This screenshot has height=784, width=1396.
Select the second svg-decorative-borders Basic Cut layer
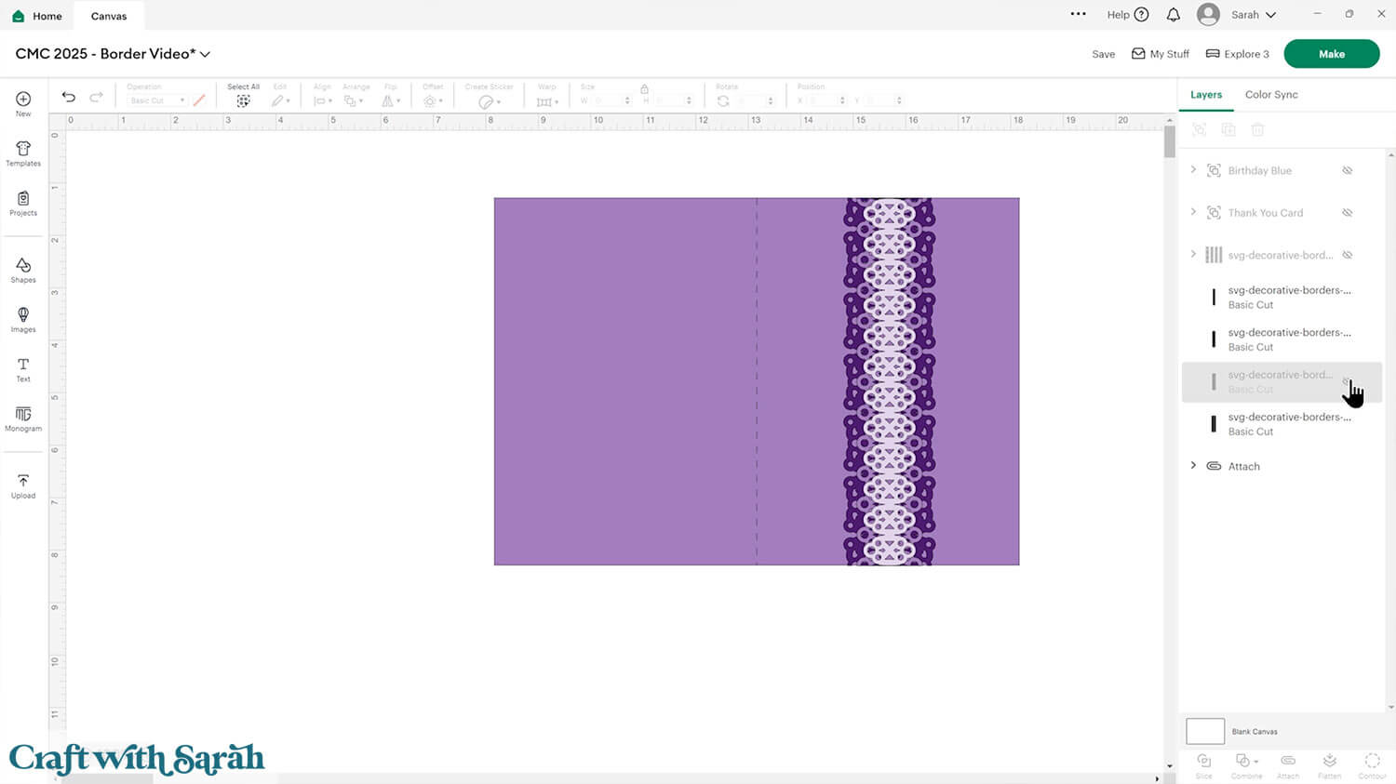coord(1282,339)
